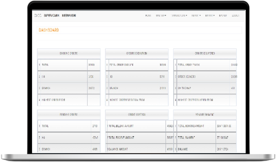Click On The Way row
Viewport: 277px width, 163px height.
coord(205,88)
